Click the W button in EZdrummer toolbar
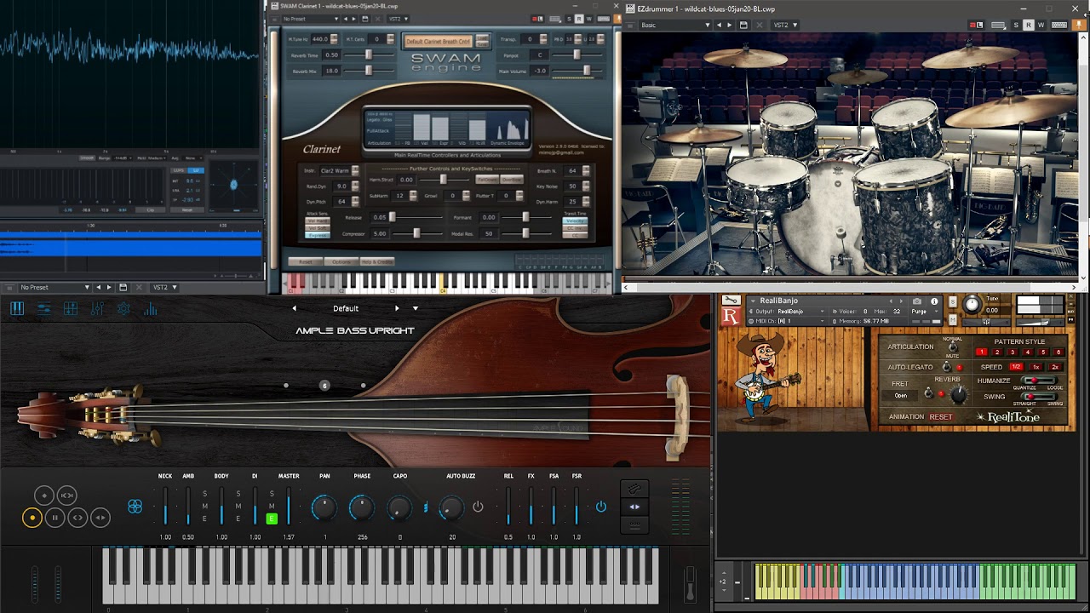1090x613 pixels. click(1041, 26)
